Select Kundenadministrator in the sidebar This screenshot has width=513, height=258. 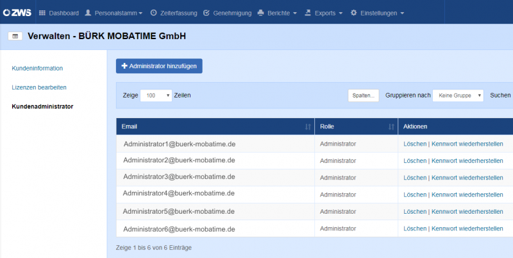42,107
